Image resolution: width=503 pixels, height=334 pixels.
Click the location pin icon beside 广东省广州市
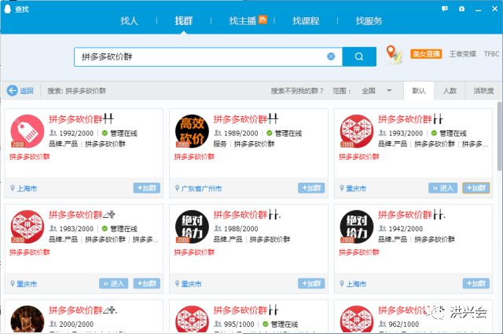tap(177, 188)
